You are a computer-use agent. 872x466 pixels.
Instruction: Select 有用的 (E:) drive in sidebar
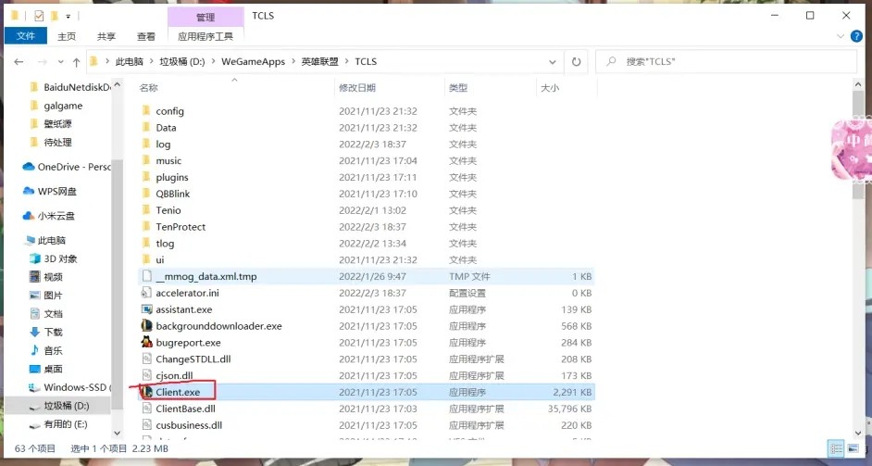[58, 424]
